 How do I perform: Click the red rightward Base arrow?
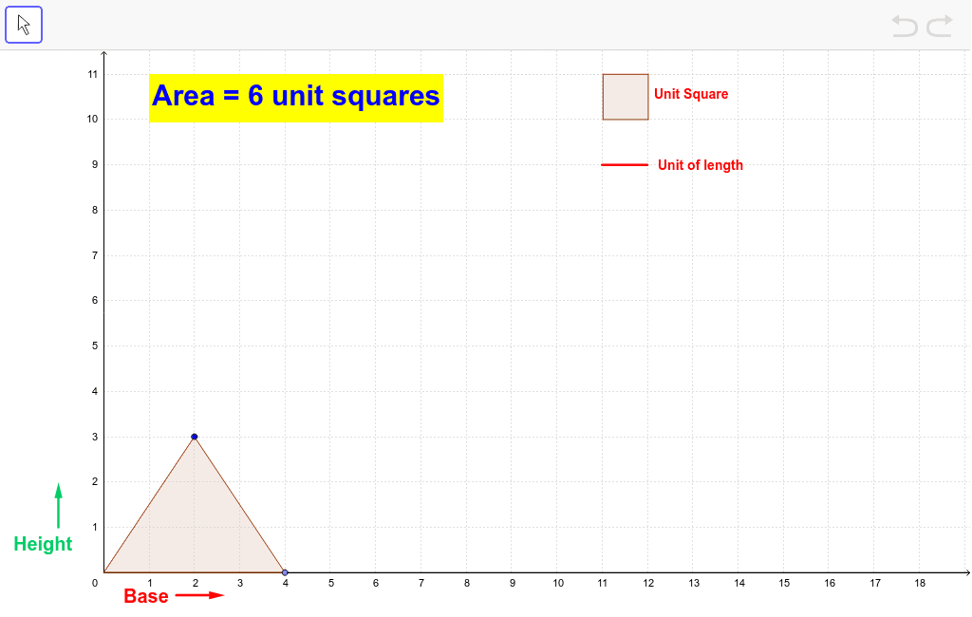199,595
